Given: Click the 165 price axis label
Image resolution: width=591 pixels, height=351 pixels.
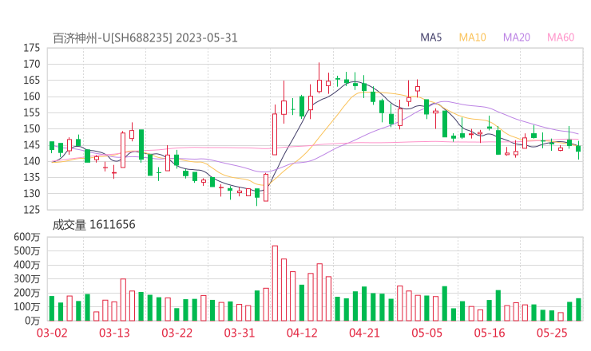Looking at the screenshot, I should (x=32, y=81).
